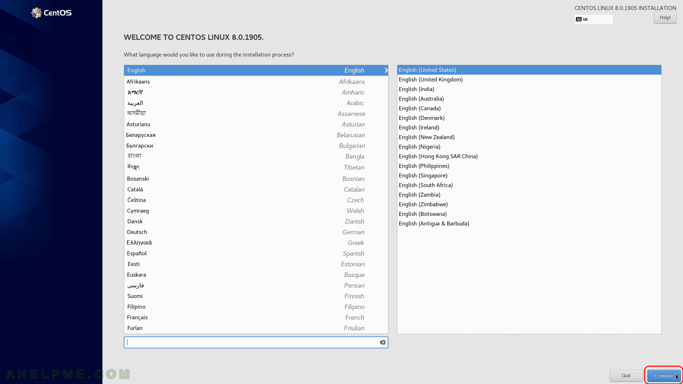Screen dimensions: 683x384
Task: Select Беларуская (Belarusian) language
Action: pos(256,135)
